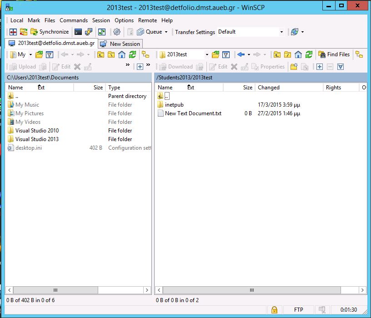Select New Text Document.txt remote file

(x=193, y=113)
